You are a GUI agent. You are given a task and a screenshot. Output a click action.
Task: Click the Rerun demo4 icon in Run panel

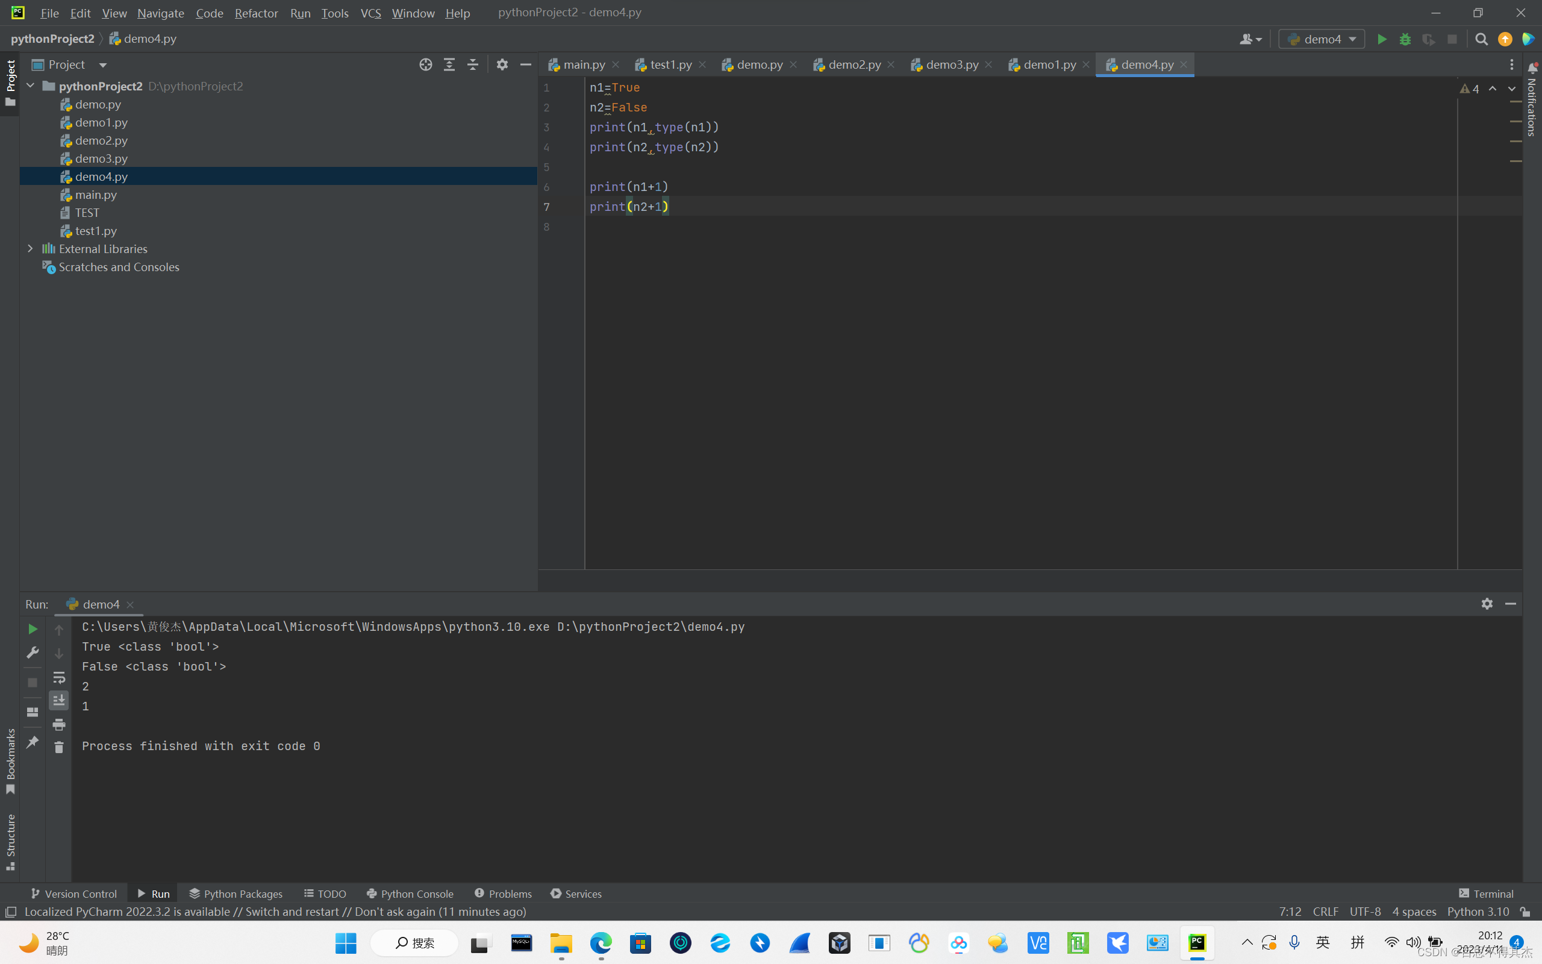pyautogui.click(x=33, y=629)
